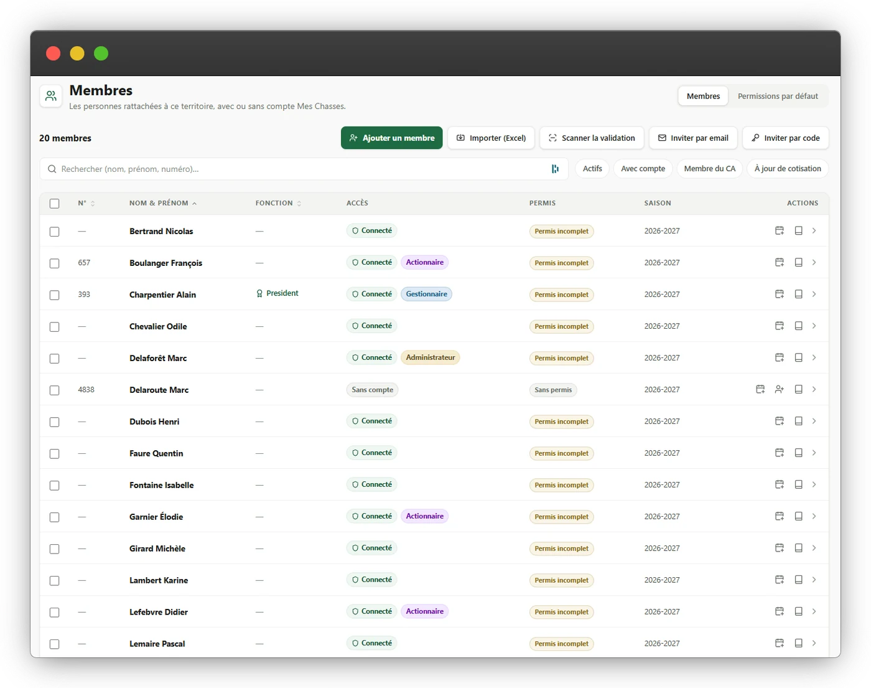Click the Sans compte badge
This screenshot has height=688, width=871.
click(373, 390)
